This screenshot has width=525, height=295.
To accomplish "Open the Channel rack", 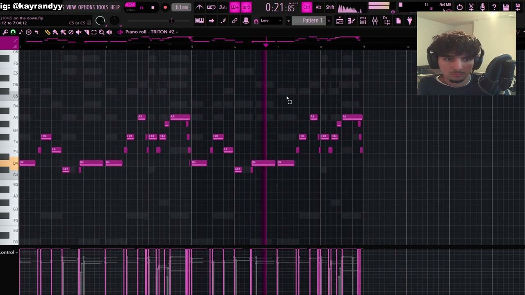I will tap(363, 21).
